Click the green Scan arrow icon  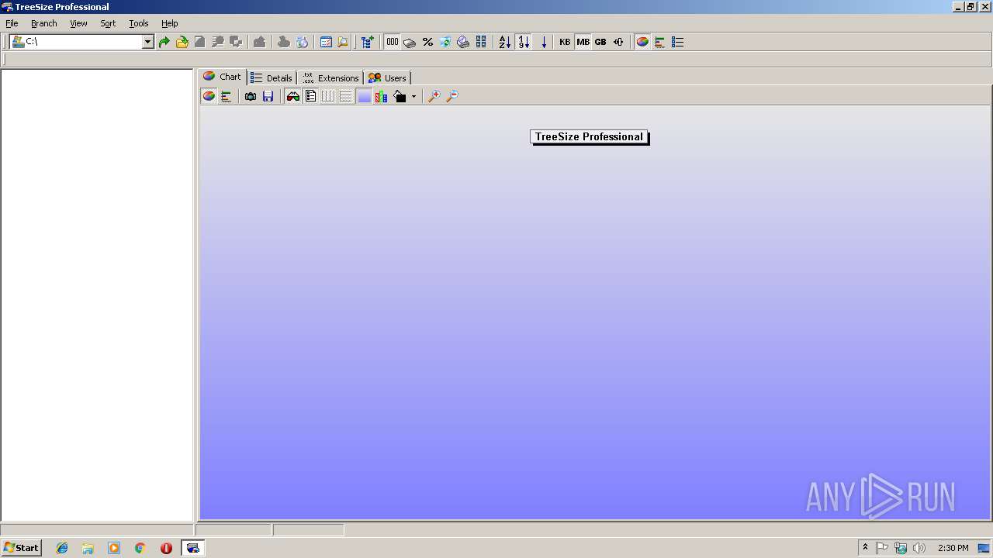click(164, 42)
